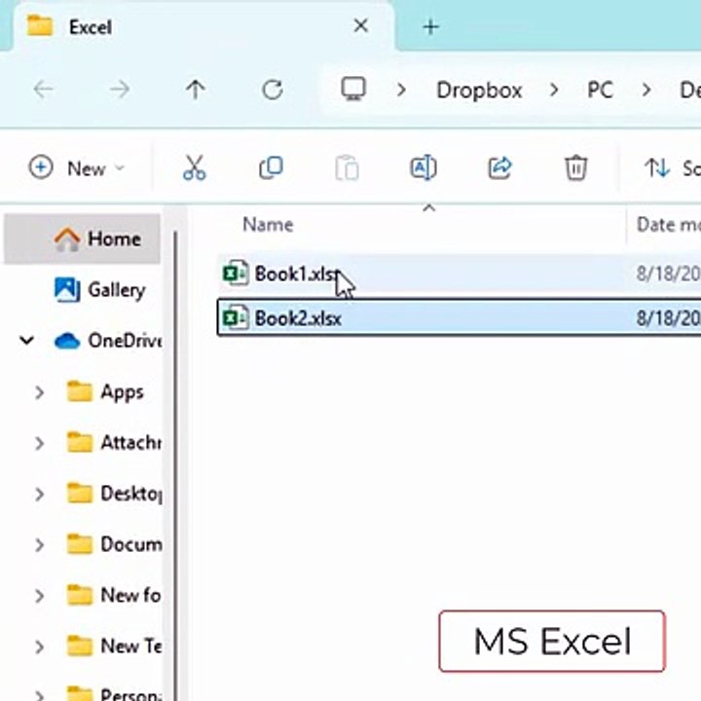Image resolution: width=701 pixels, height=701 pixels.
Task: Select the Documents folder in sidebar
Action: (114, 544)
